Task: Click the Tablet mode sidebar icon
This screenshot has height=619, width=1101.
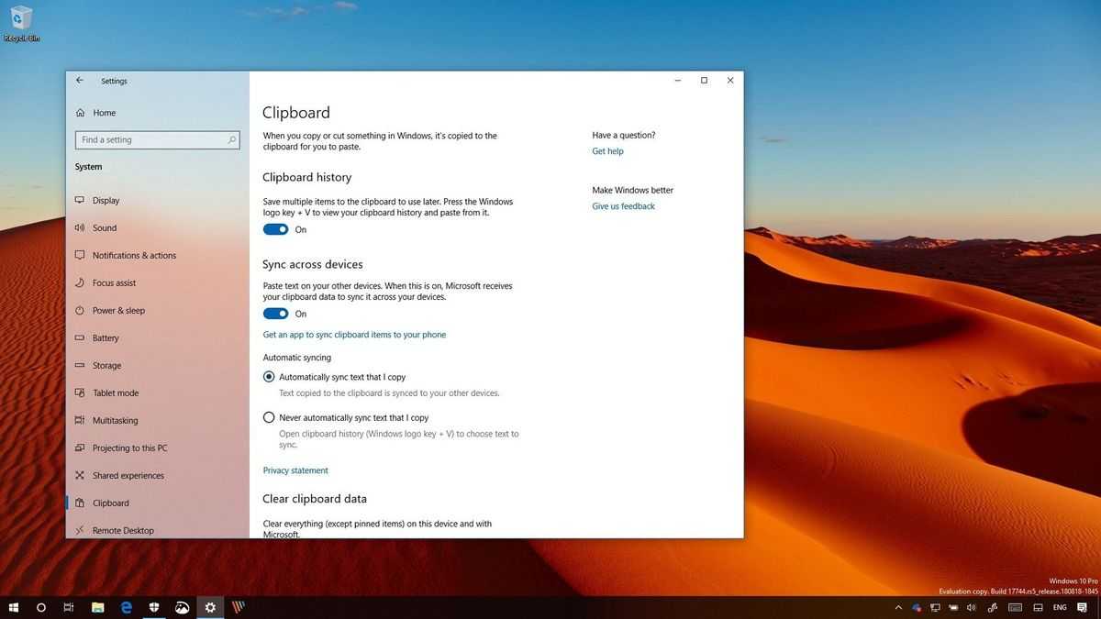Action: tap(81, 392)
